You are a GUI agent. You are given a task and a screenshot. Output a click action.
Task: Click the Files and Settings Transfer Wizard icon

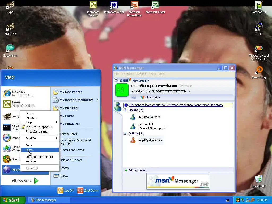[x=7, y=148]
